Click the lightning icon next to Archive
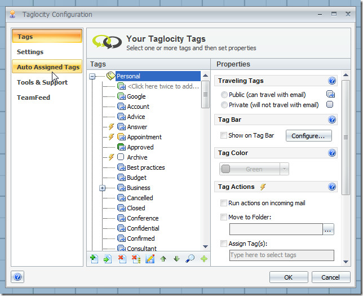Image resolution: width=363 pixels, height=296 pixels. (x=112, y=157)
